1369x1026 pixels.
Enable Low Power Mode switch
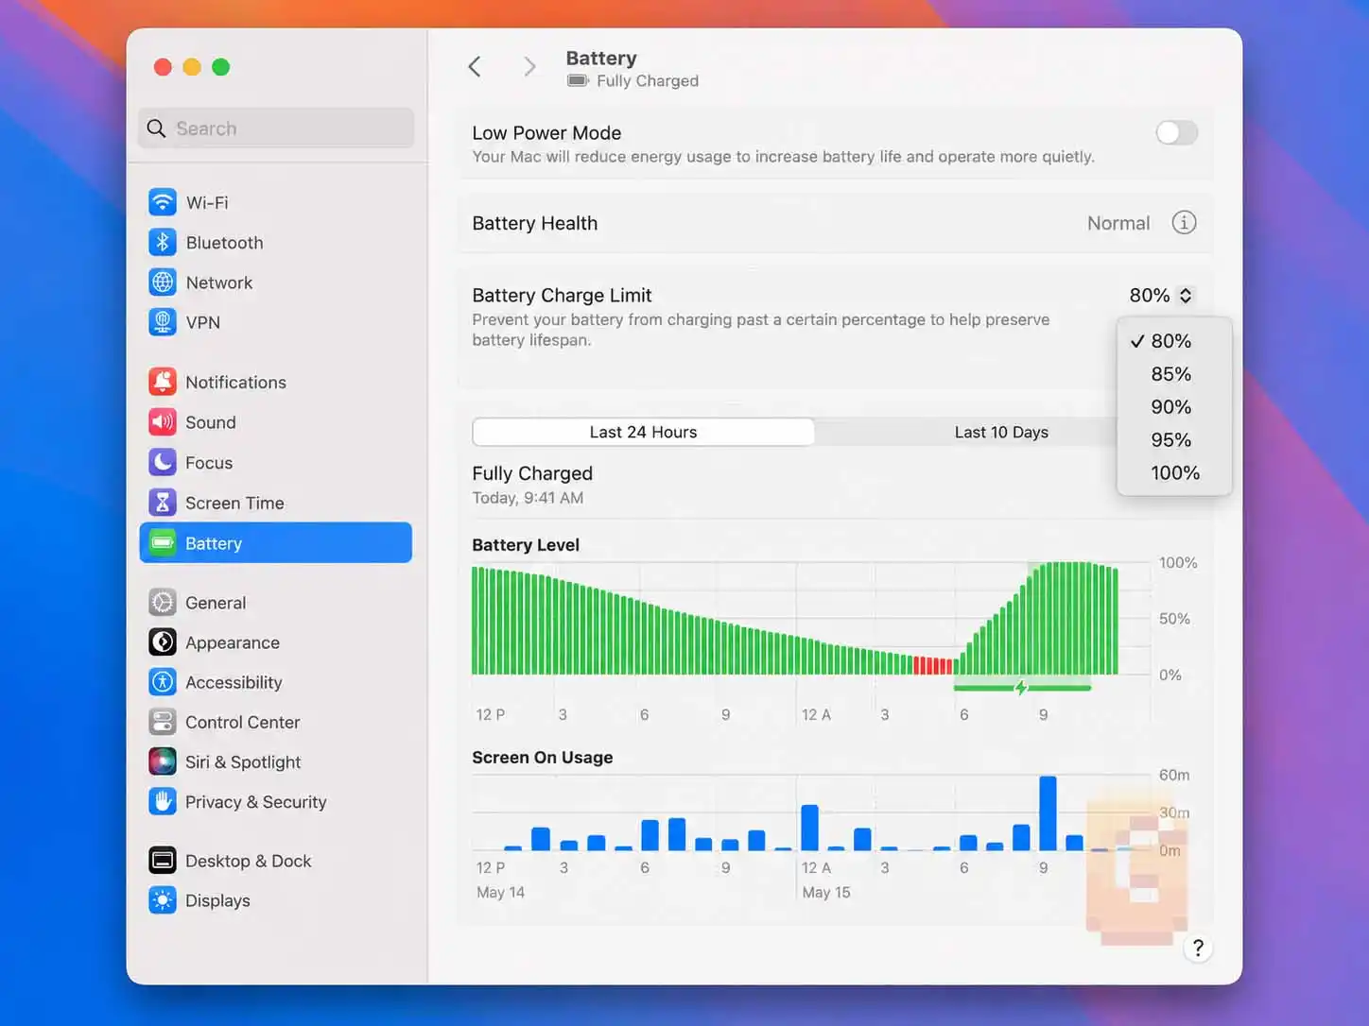1176,132
